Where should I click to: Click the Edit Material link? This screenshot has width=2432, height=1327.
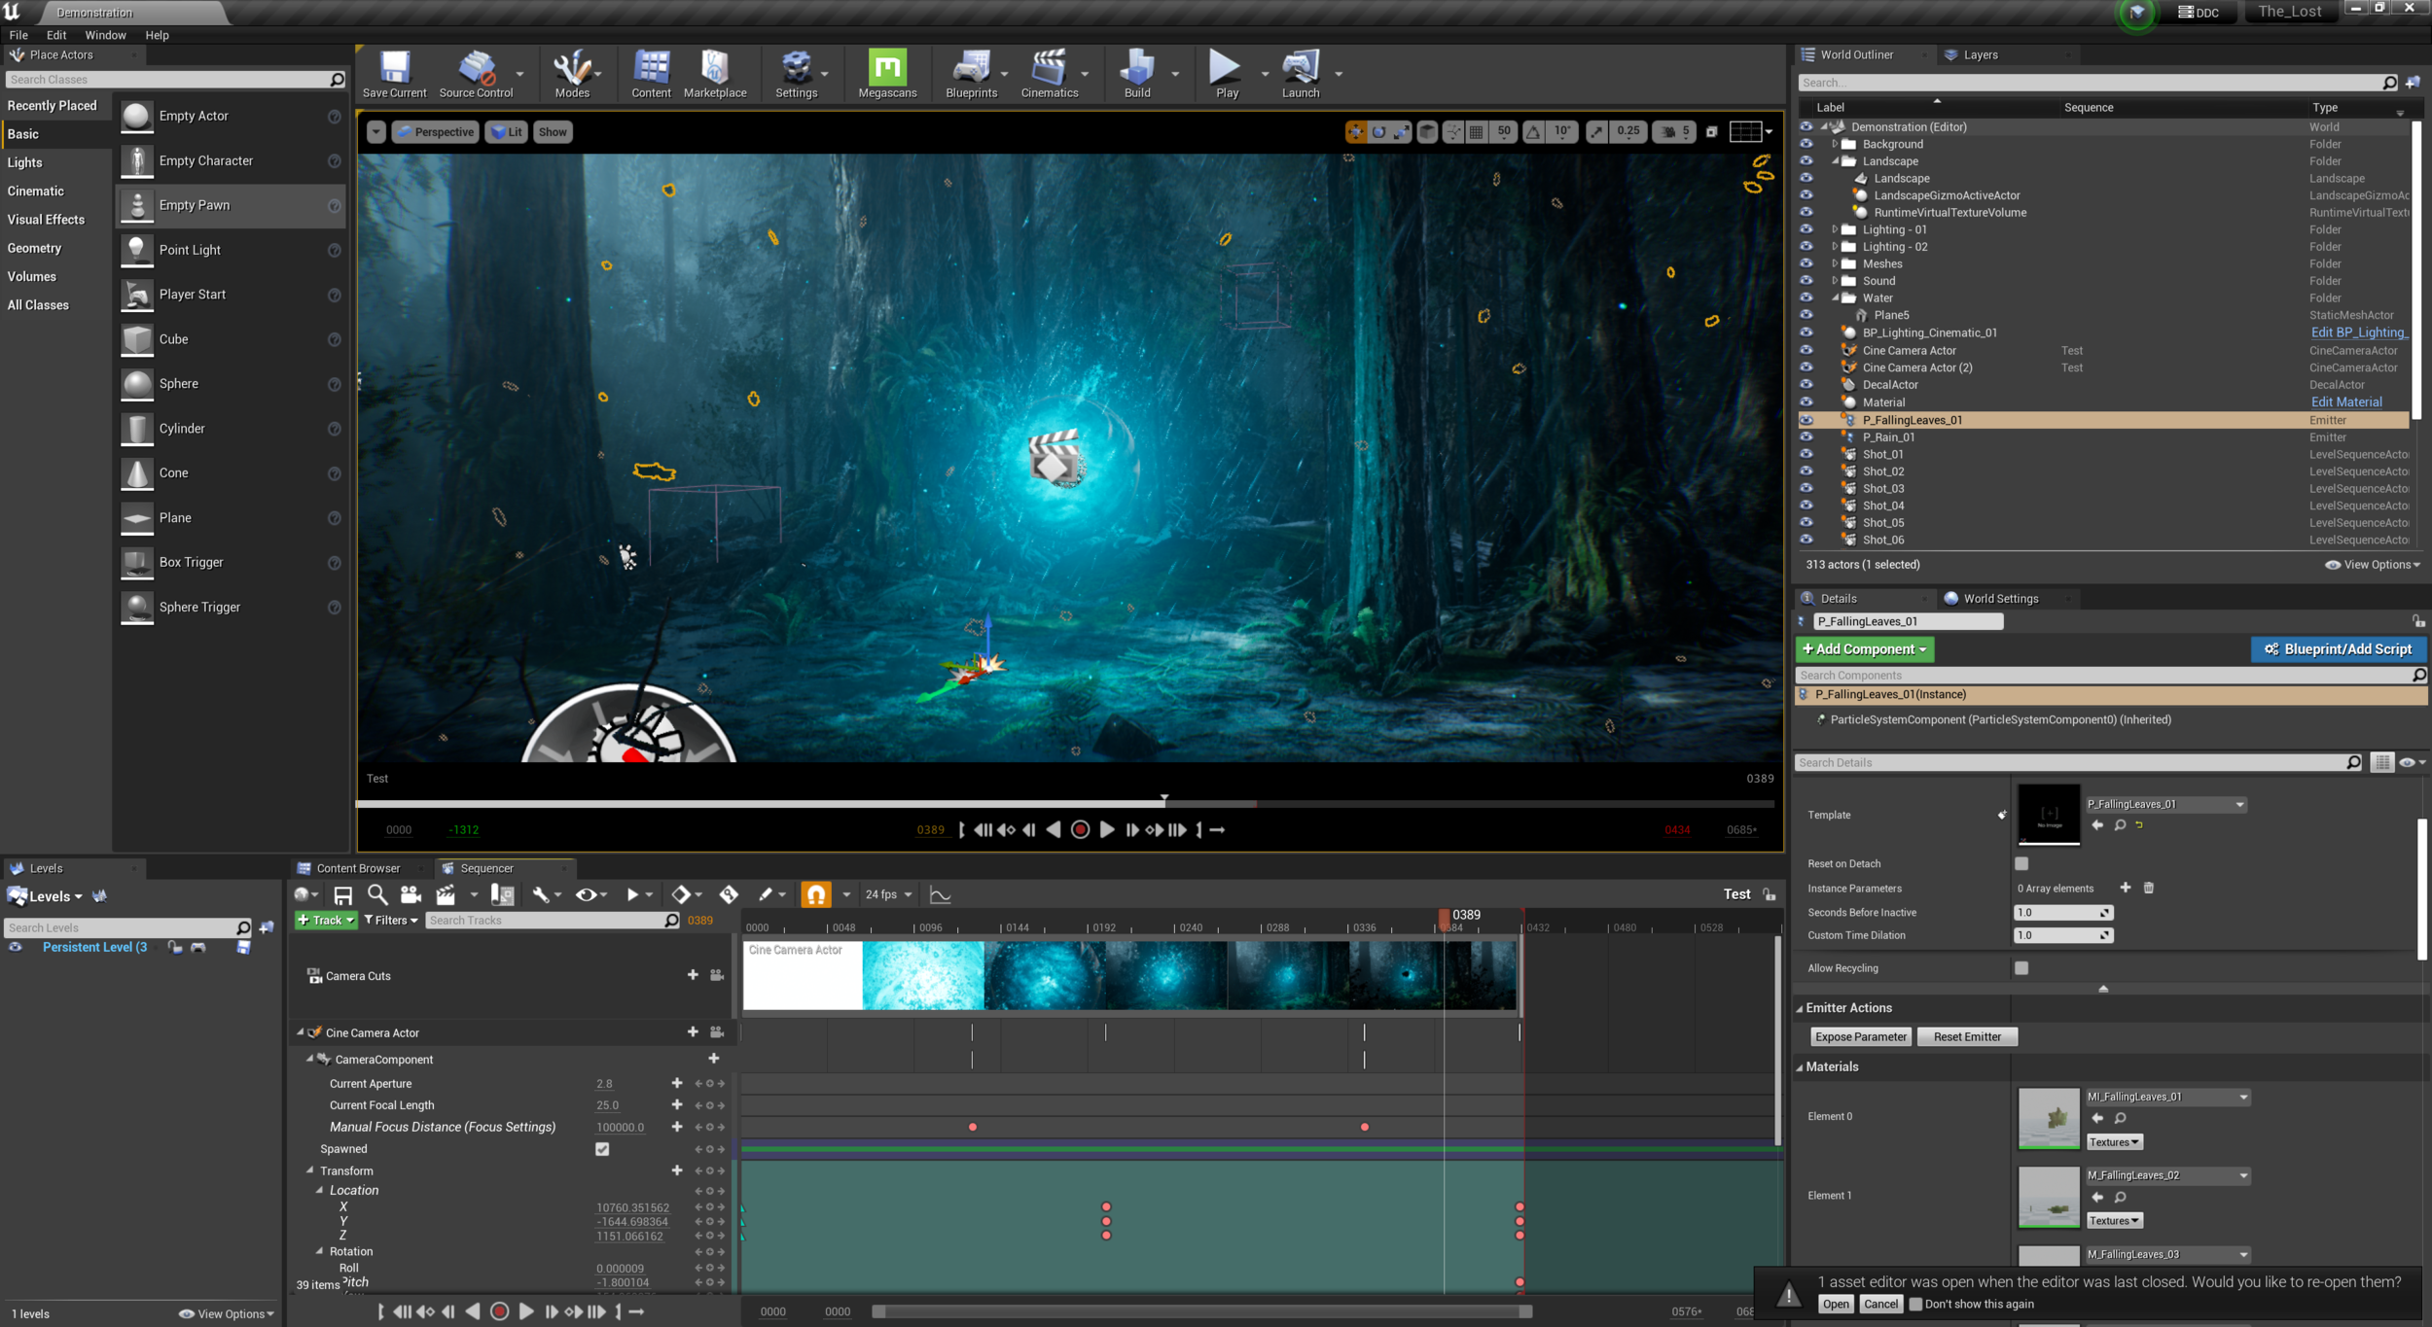pos(2345,402)
